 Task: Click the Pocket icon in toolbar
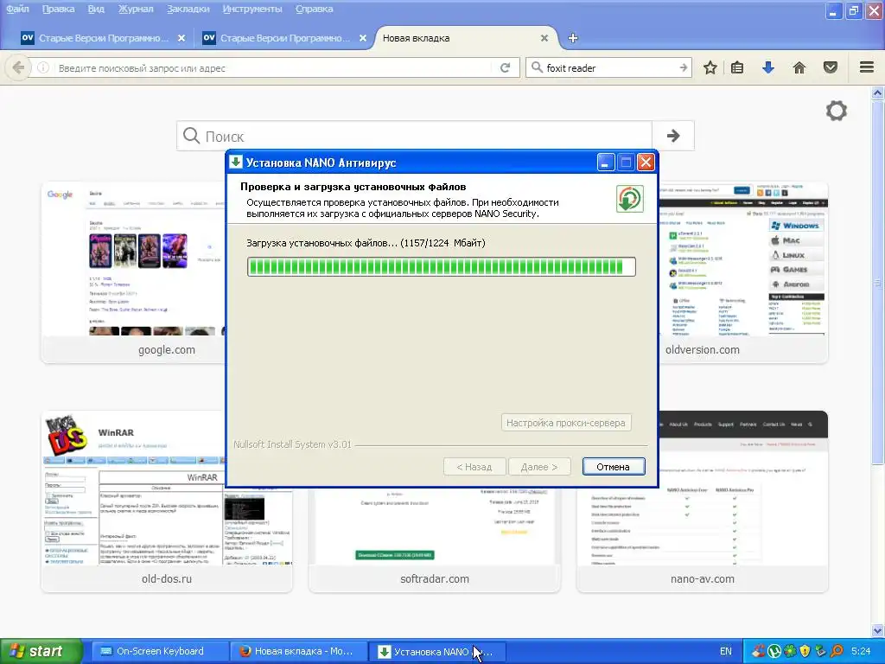coord(831,67)
